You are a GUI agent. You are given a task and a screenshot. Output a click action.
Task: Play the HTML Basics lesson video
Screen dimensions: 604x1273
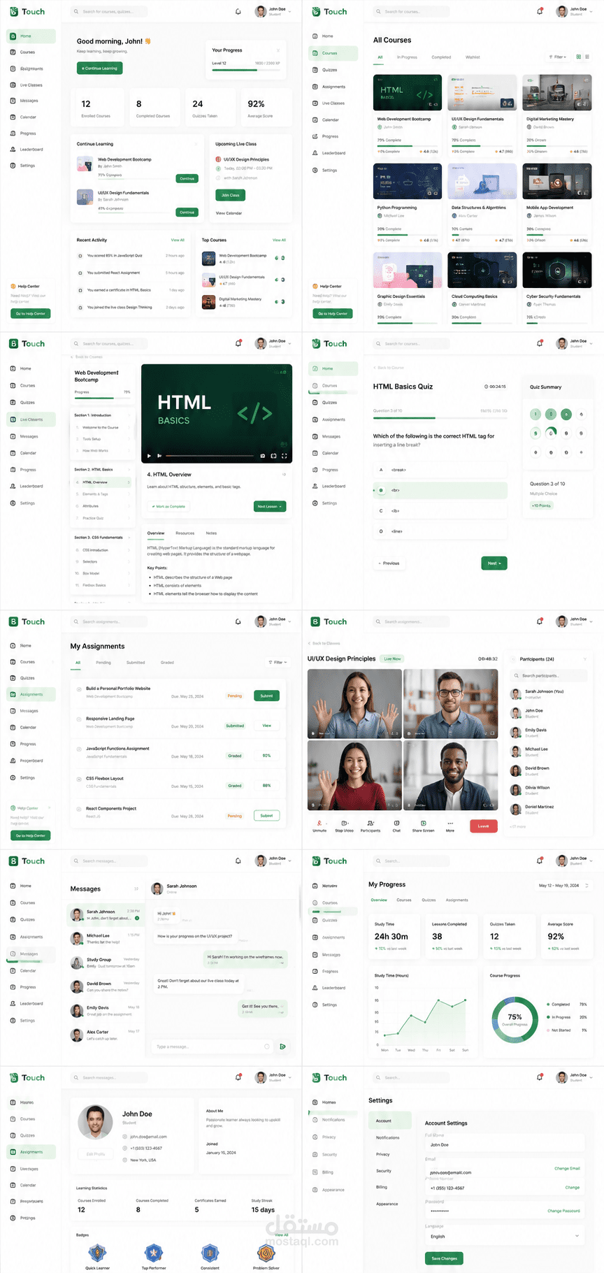(x=149, y=456)
